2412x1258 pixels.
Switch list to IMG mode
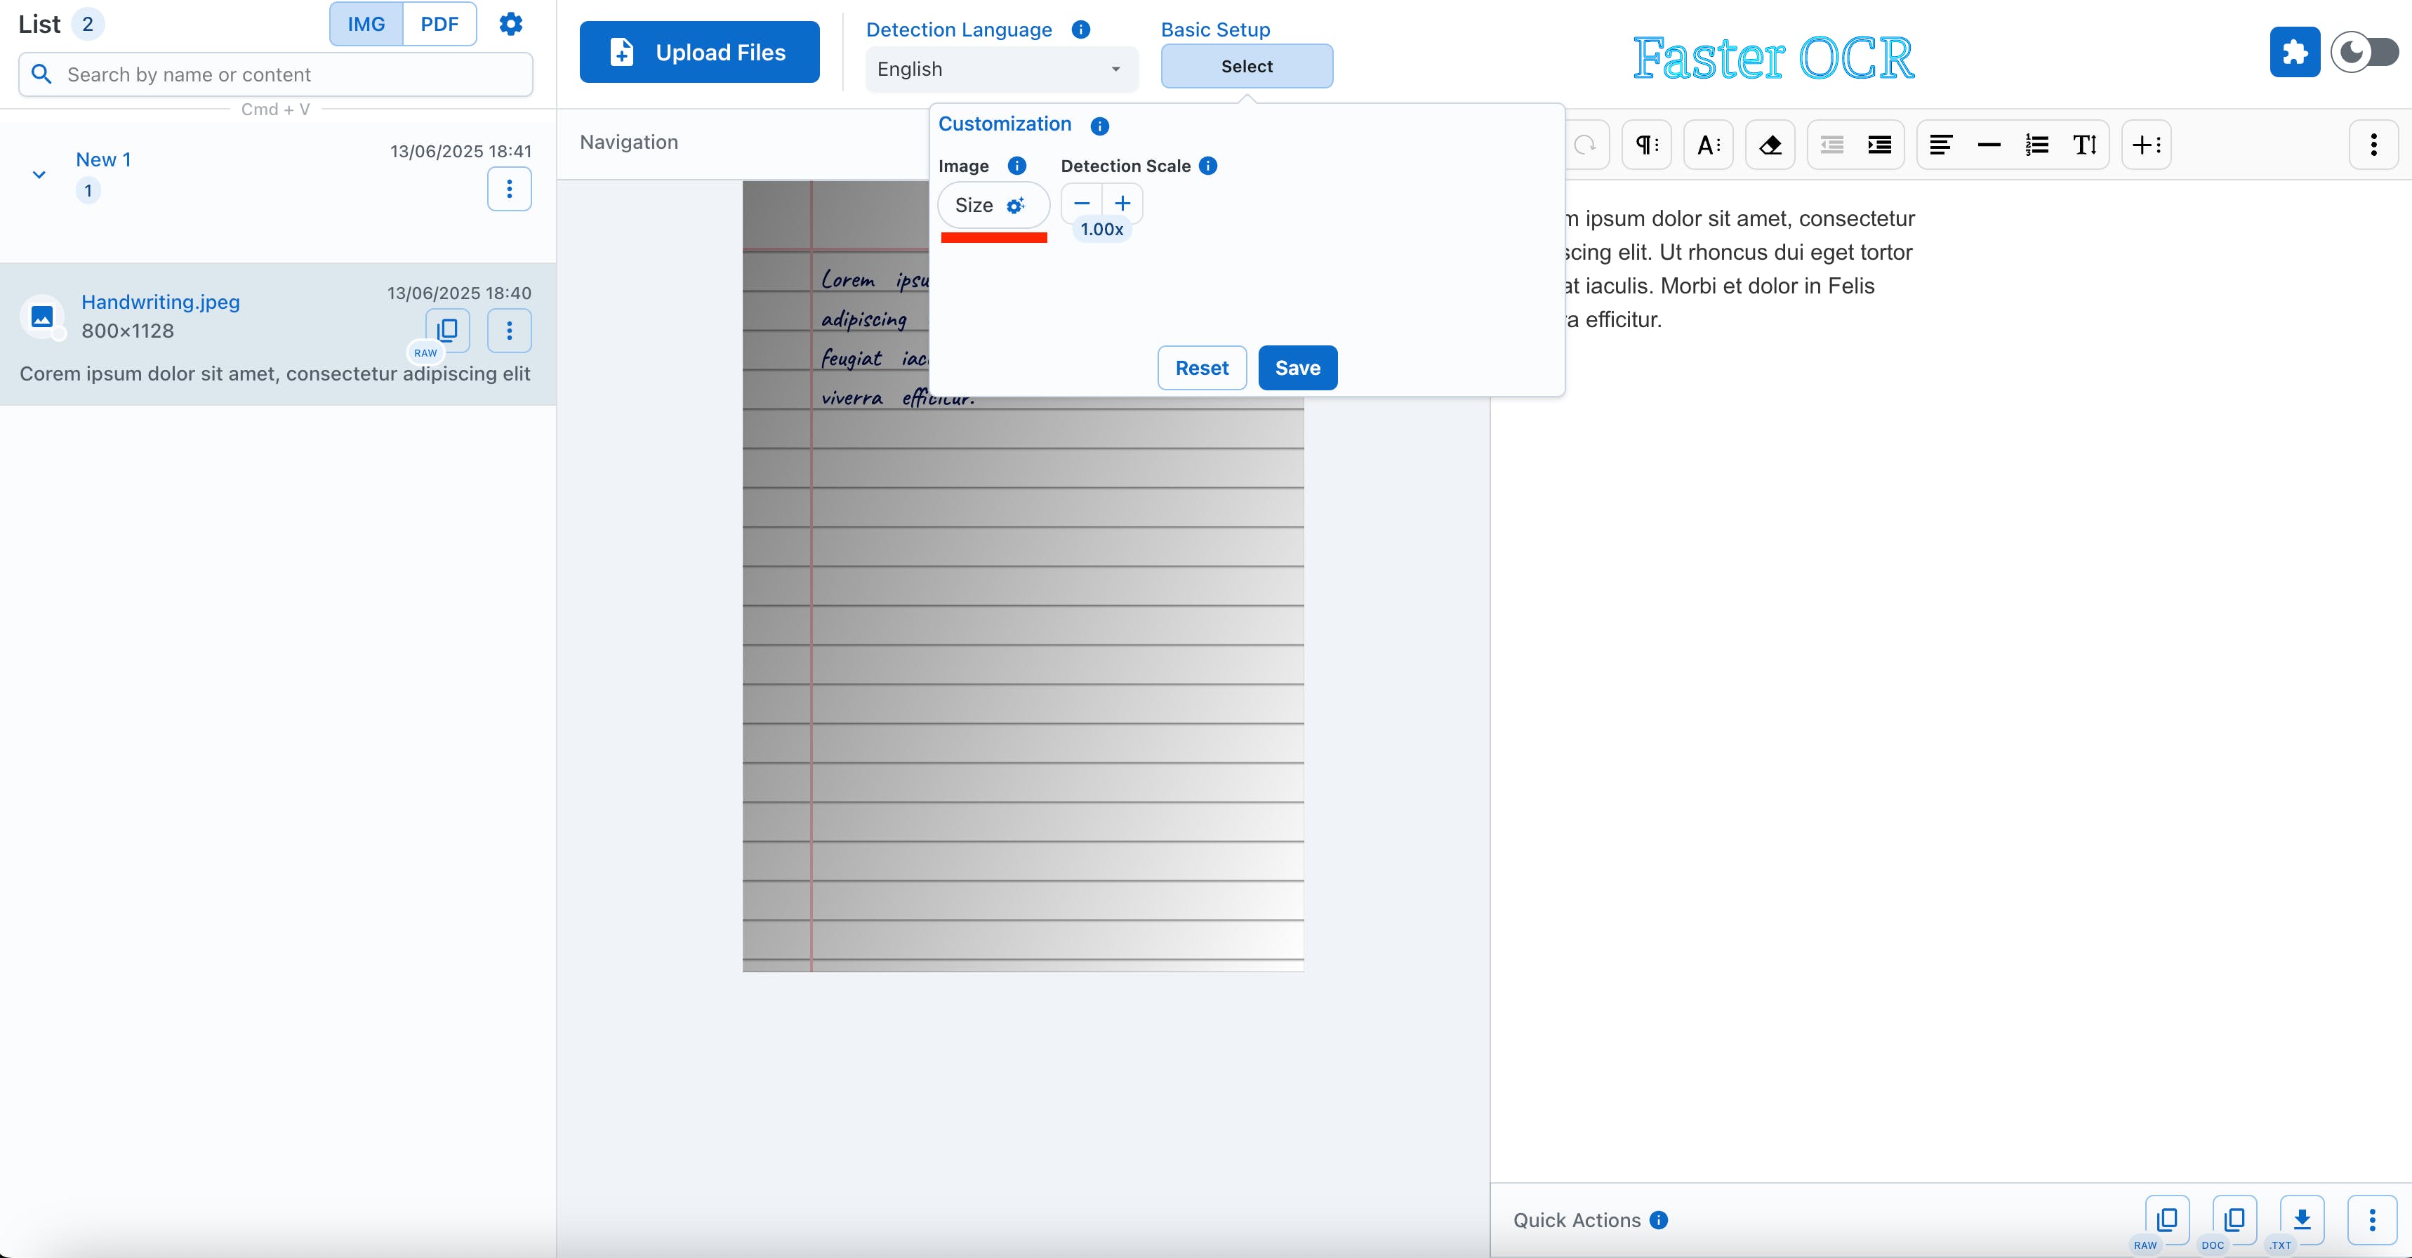(366, 25)
